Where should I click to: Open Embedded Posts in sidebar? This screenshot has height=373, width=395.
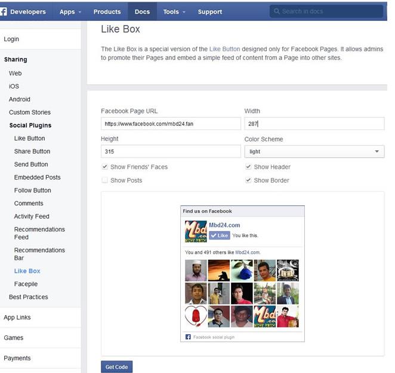point(37,177)
